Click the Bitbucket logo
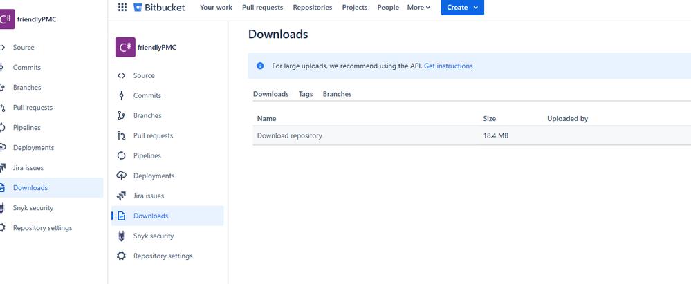 [159, 8]
